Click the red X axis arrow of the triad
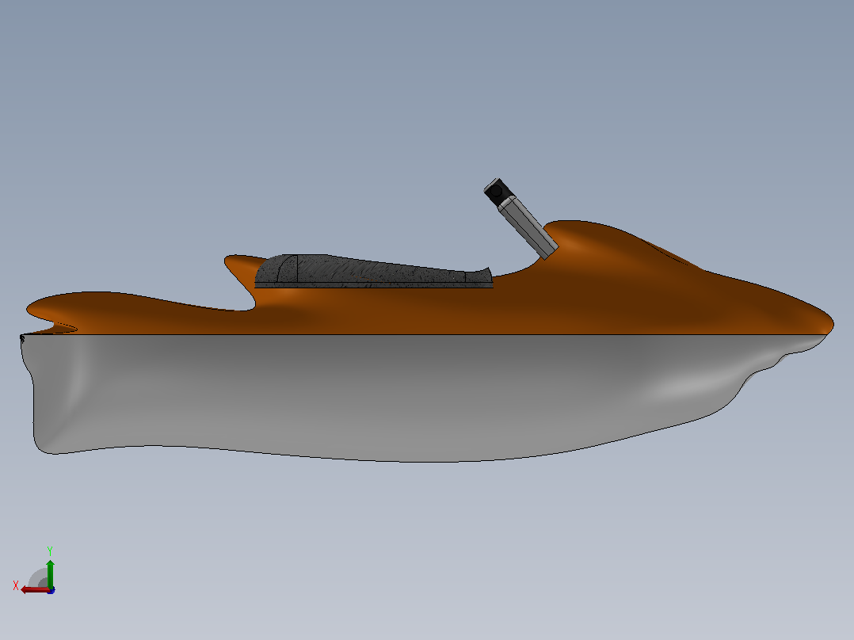 (x=34, y=590)
